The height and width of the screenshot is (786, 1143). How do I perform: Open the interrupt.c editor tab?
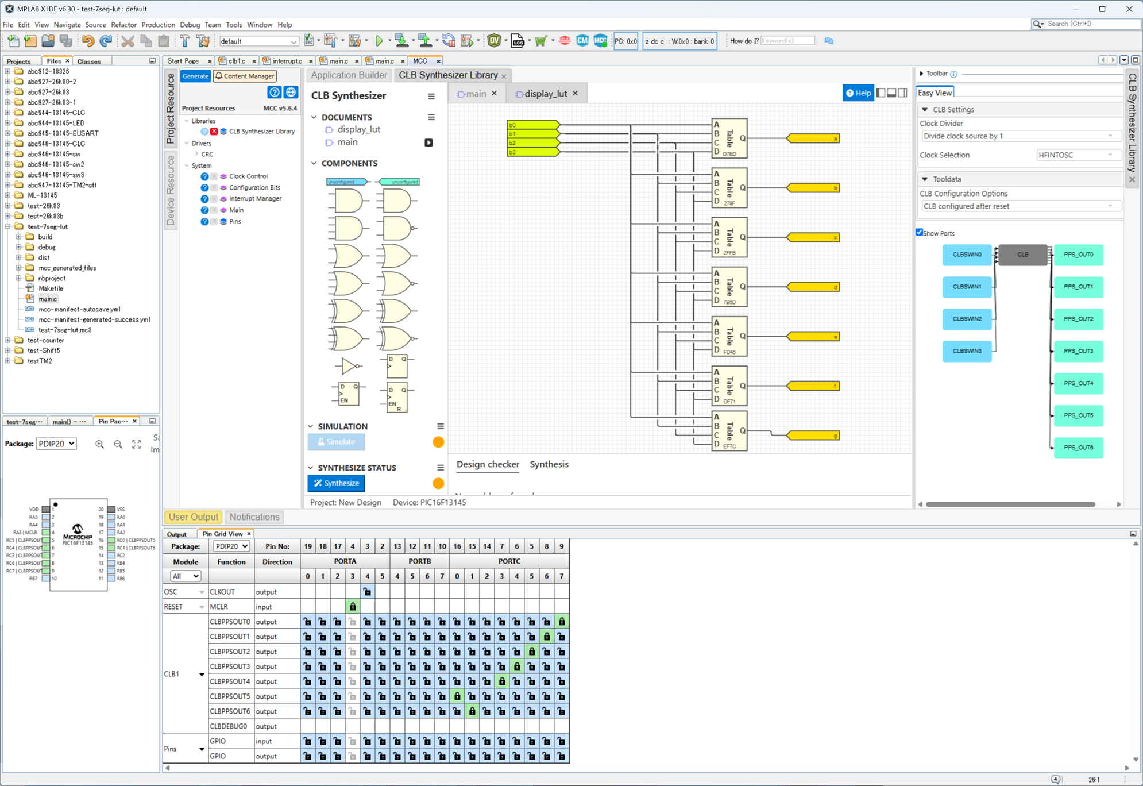pyautogui.click(x=287, y=61)
